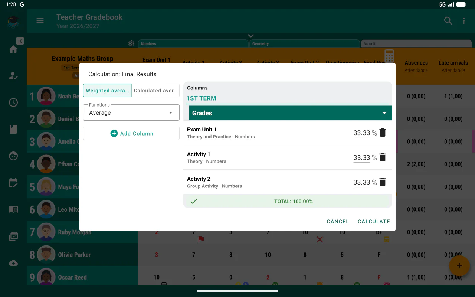Click the red flag in Ruby Morgan's row
The image size is (475, 297).
[x=201, y=239]
